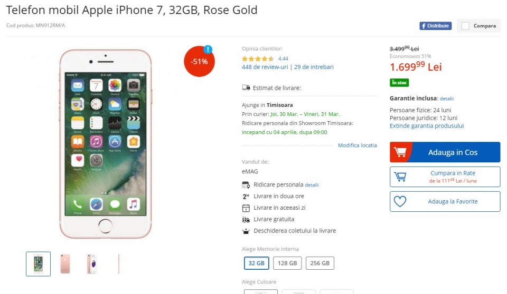Click the delivery truck icon near Estimat de livrare
The height and width of the screenshot is (294, 507).
246,88
